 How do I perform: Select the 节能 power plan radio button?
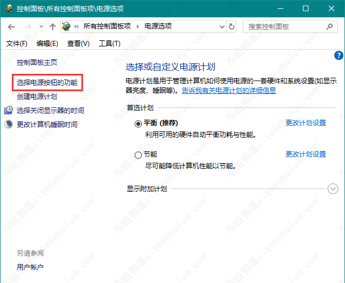point(138,155)
